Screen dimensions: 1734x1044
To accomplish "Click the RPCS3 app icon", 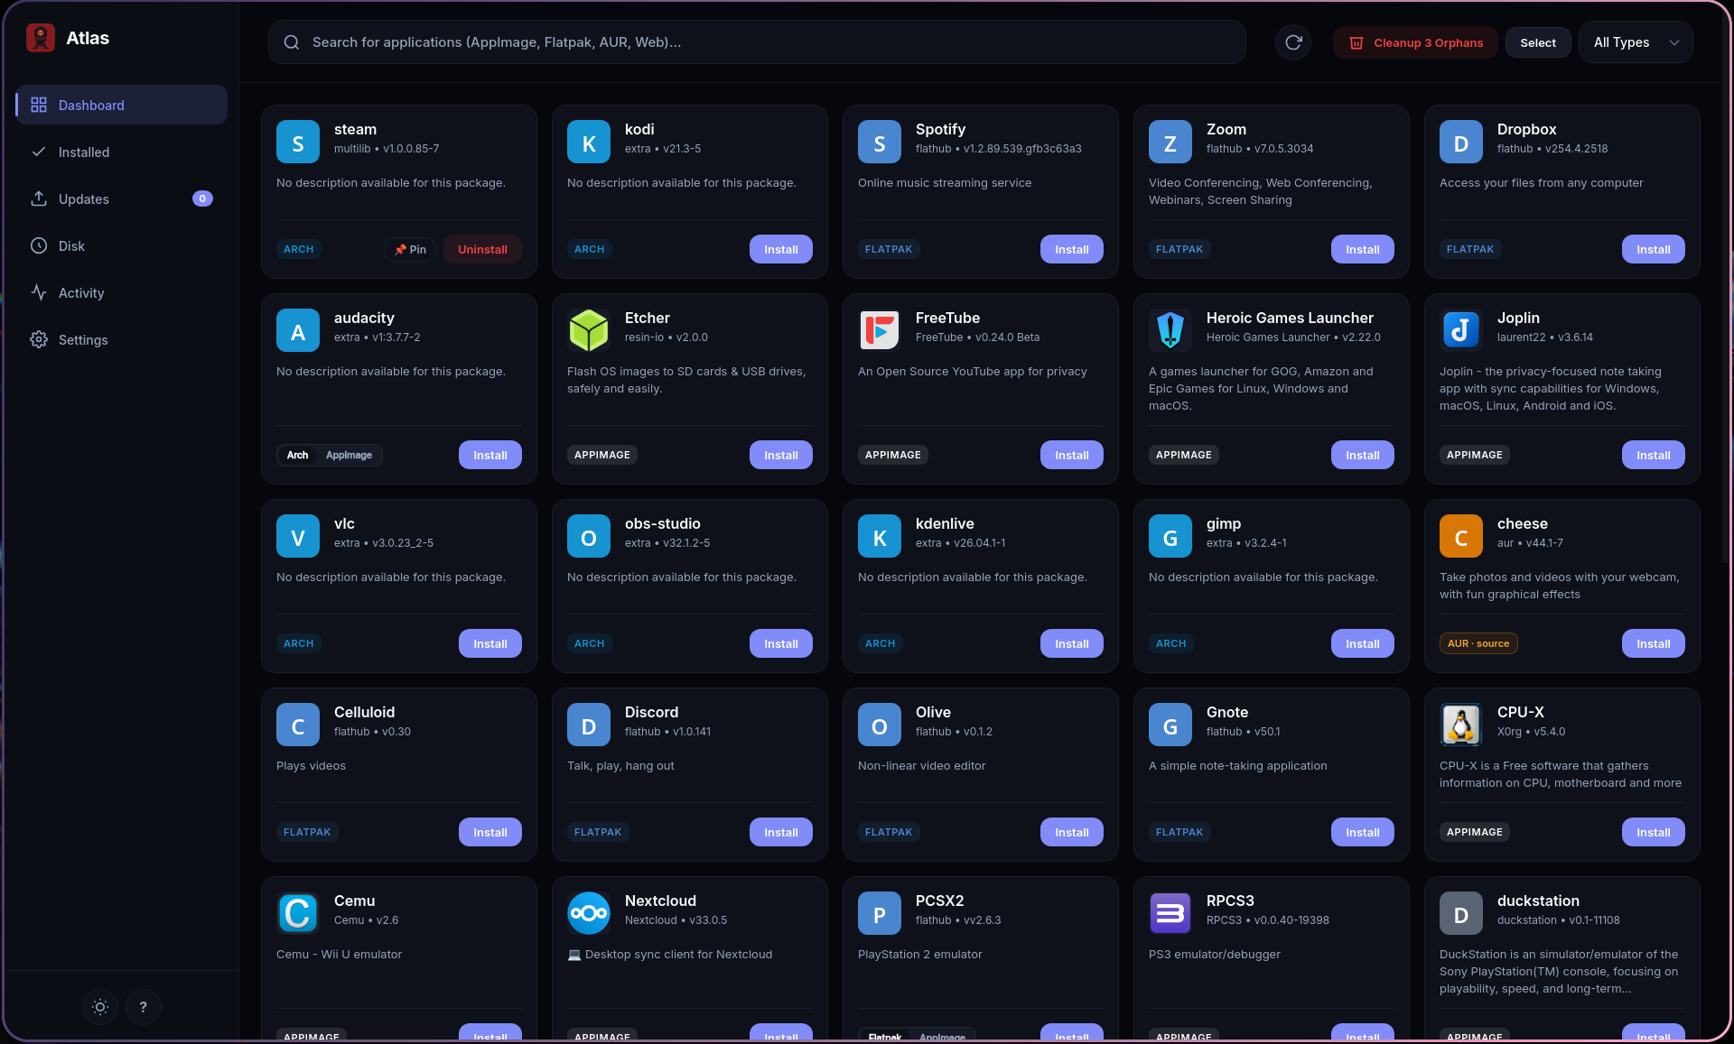I will coord(1170,913).
